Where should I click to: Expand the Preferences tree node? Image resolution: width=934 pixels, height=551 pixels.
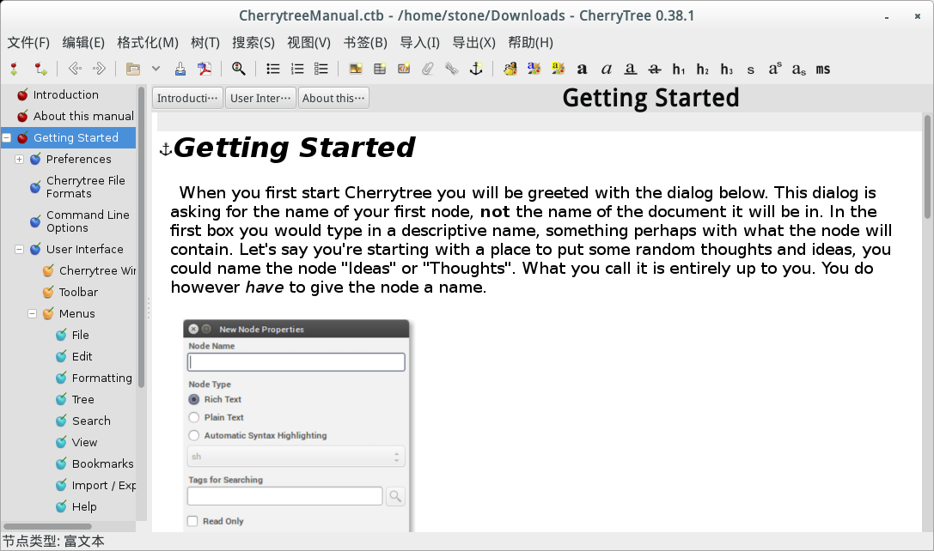tap(19, 160)
